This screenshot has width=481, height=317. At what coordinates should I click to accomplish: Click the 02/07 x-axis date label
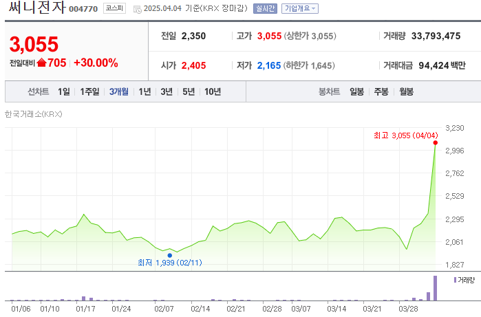(164, 309)
